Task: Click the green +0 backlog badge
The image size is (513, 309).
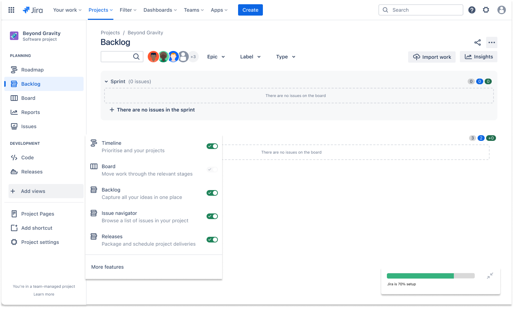Action: pyautogui.click(x=491, y=138)
